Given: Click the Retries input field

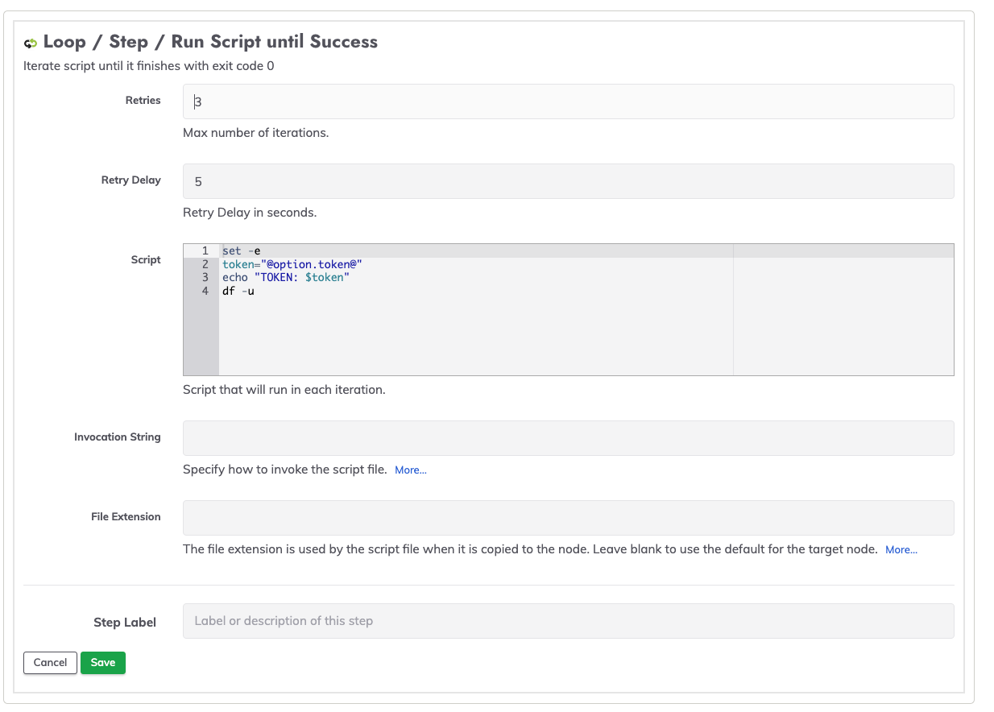Looking at the screenshot, I should (568, 101).
